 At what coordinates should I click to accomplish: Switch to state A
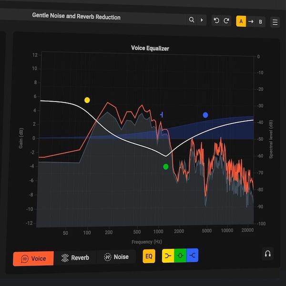[x=241, y=21]
